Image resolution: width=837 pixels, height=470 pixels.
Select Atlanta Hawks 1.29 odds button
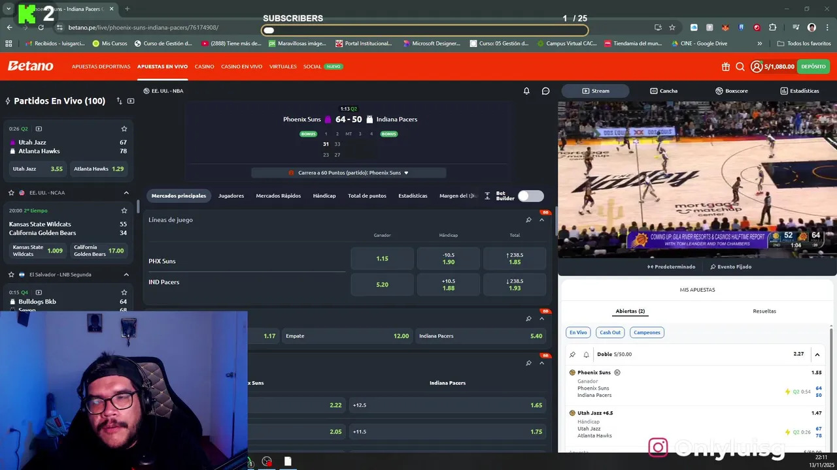tap(99, 168)
